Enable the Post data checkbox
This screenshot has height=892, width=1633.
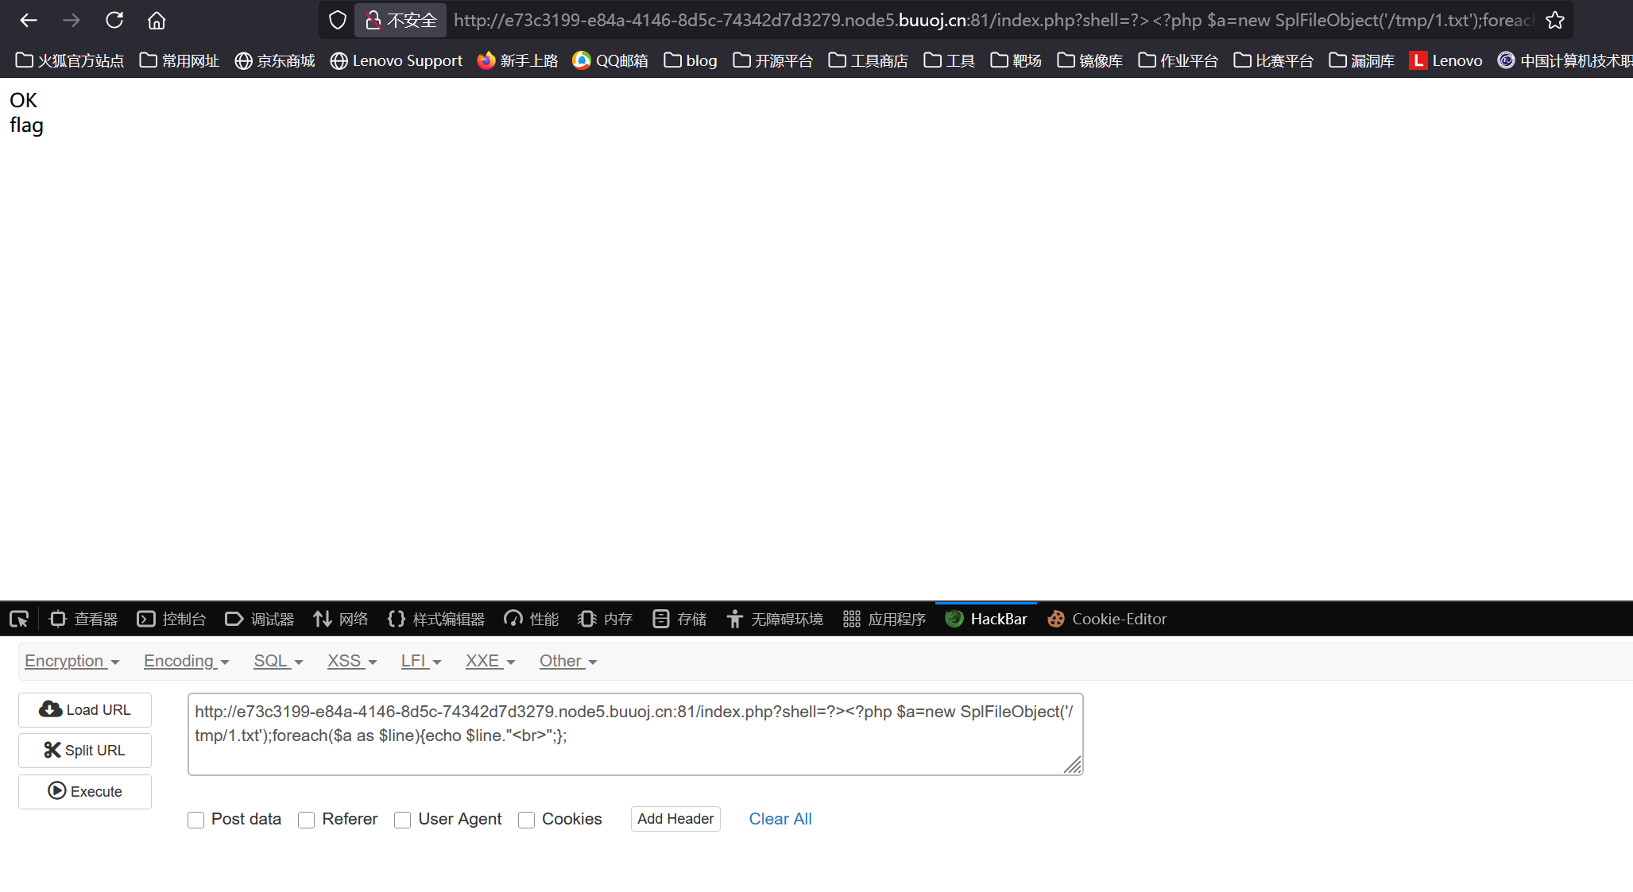tap(196, 820)
